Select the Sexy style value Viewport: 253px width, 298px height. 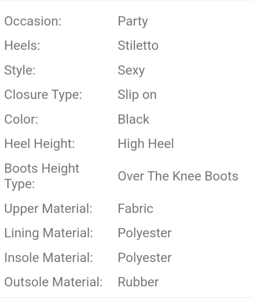(131, 71)
